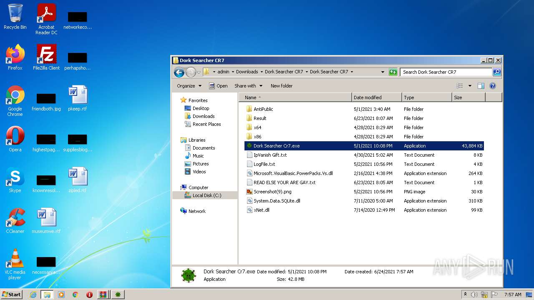This screenshot has height=300, width=534.
Task: Show hidden tray icons arrow
Action: (x=465, y=295)
